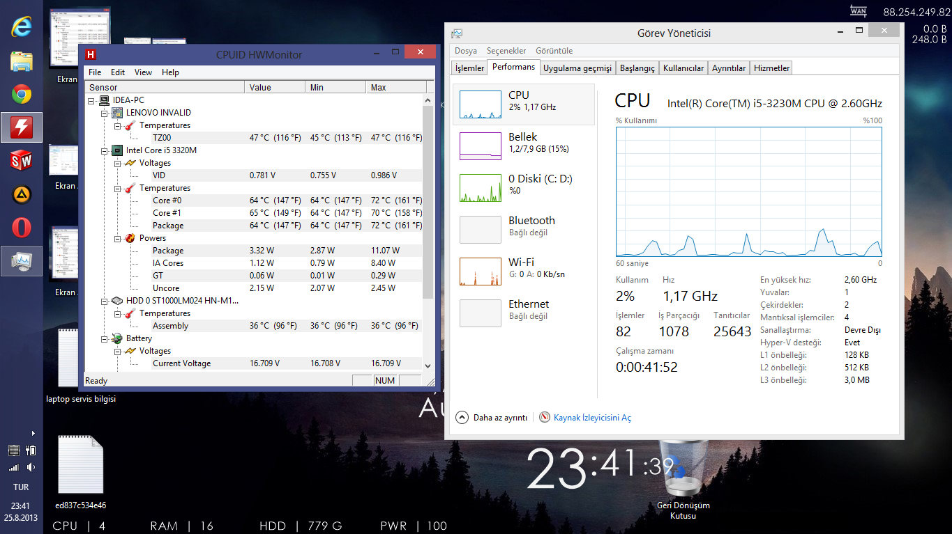This screenshot has height=534, width=952.
Task: Click the LENOVO INVALID motherboard icon
Action: tap(117, 113)
